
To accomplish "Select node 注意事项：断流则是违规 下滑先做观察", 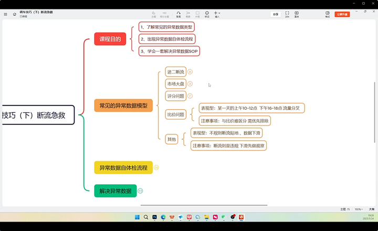I will pyautogui.click(x=228, y=145).
